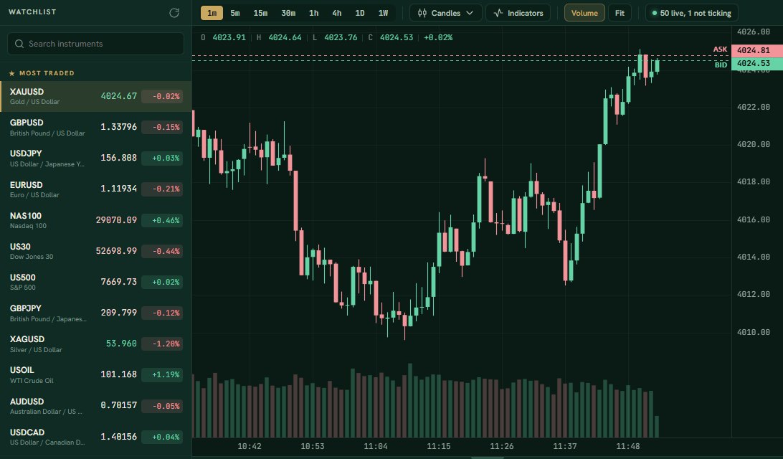Select GBPJPY in the watchlist
Viewport: 783px width, 459px height.
96,313
